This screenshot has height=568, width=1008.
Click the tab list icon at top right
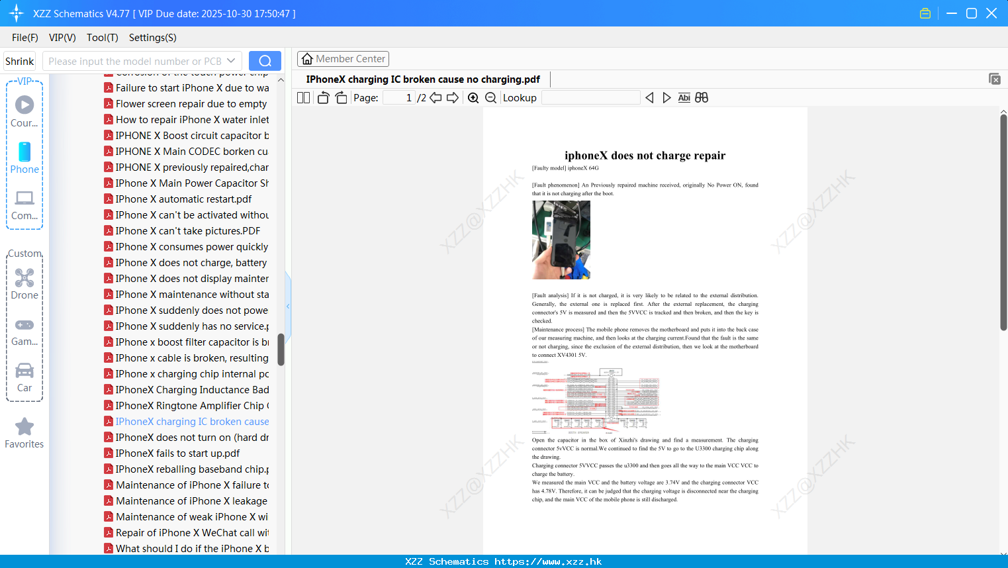pyautogui.click(x=994, y=79)
